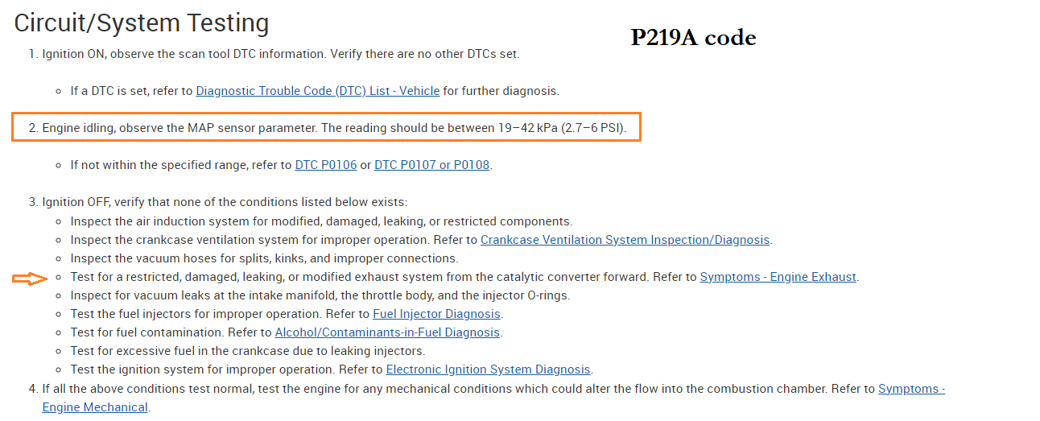Open Electronic Ignition System Diagnosis link
1040x421 pixels.
[x=489, y=369]
